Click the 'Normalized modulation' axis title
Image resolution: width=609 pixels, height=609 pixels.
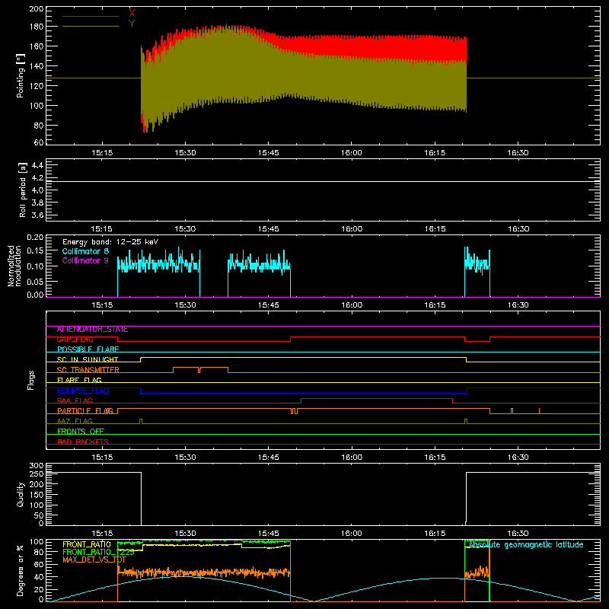click(14, 266)
